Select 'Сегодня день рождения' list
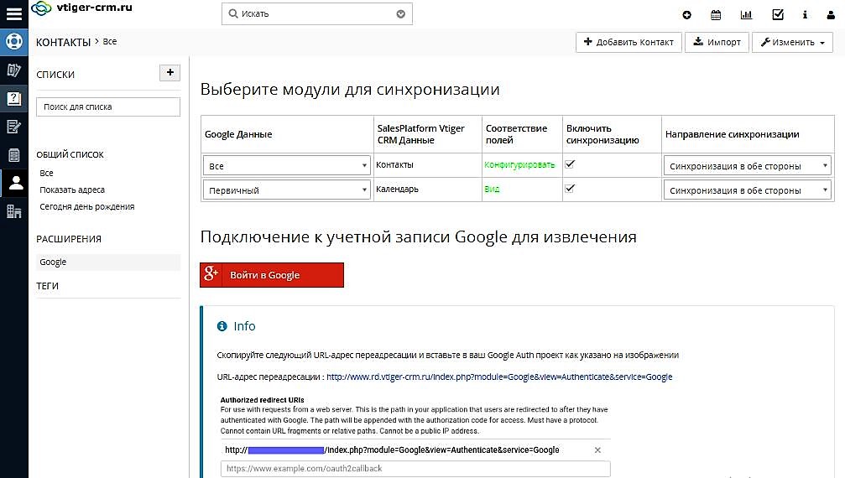 click(86, 206)
